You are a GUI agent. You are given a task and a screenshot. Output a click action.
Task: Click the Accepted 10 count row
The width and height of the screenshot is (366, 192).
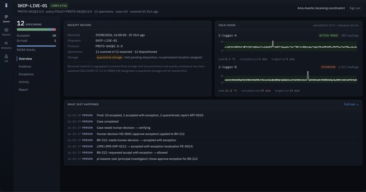(x=36, y=36)
